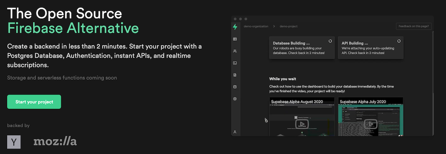The image size is (446, 154).
Task: Click the Start your project button
Action: pyautogui.click(x=34, y=102)
